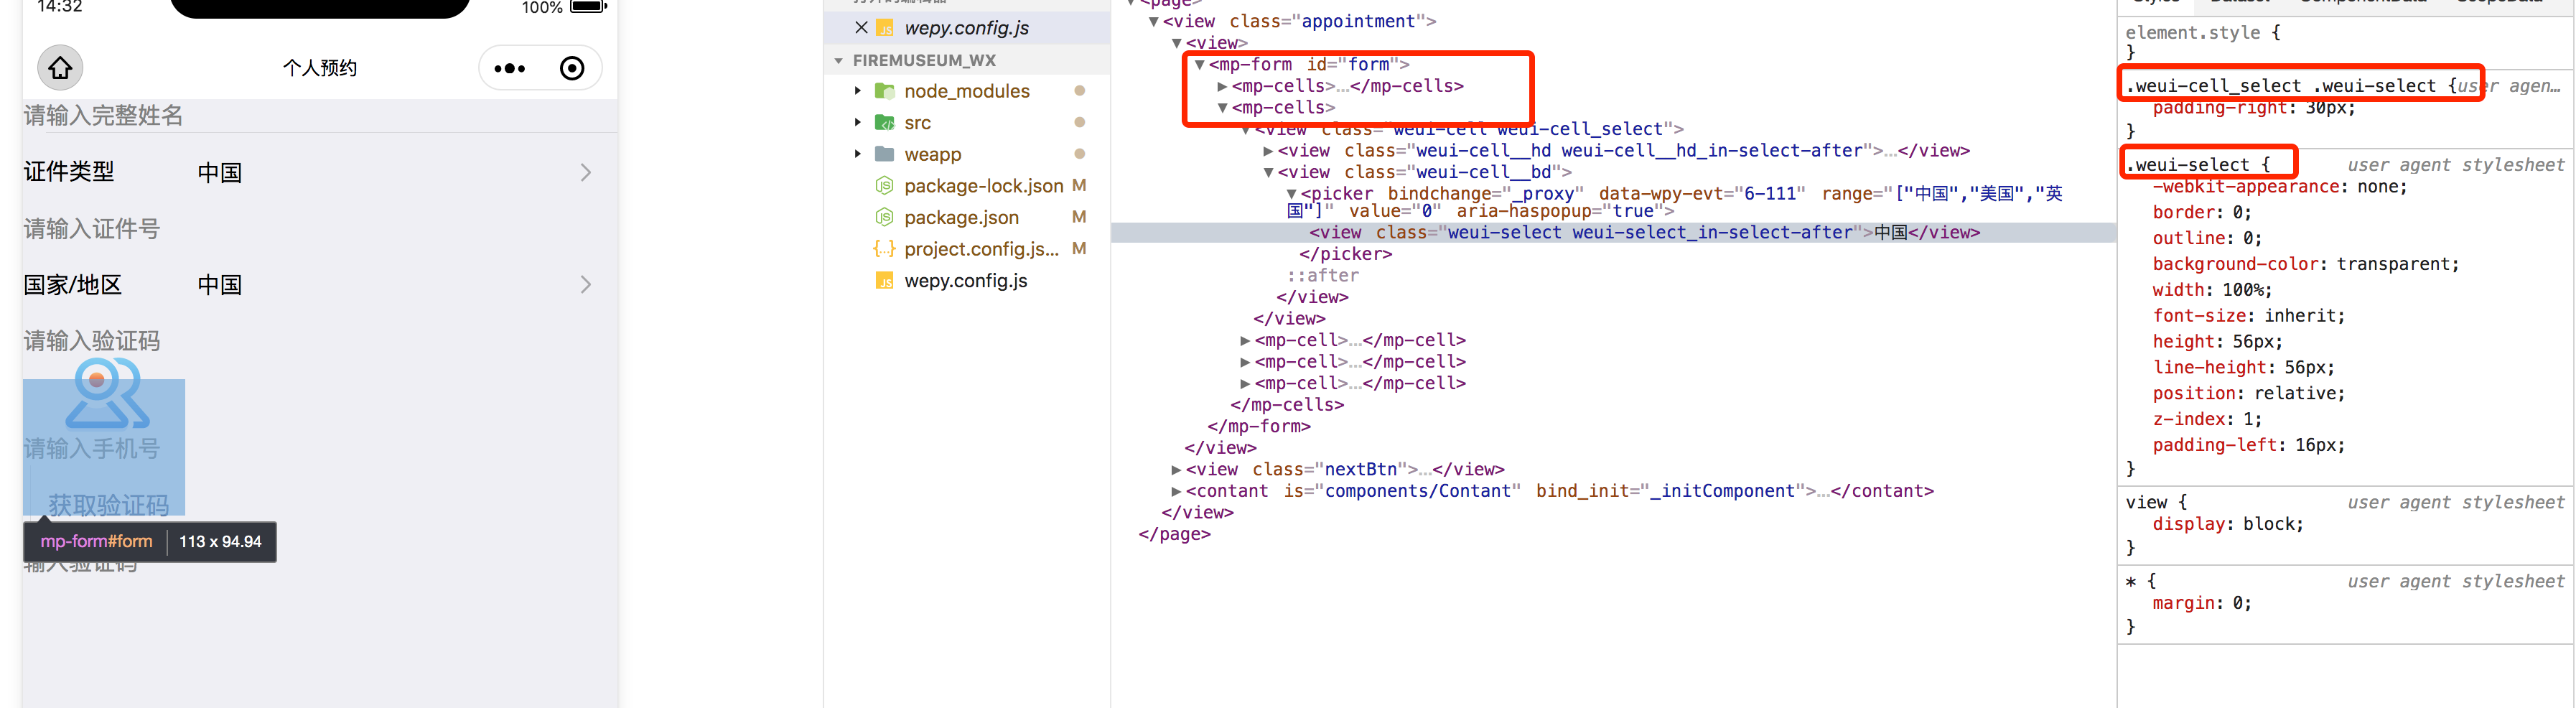Open package.json in the file tree
This screenshot has height=708, width=2576.
pos(961,217)
